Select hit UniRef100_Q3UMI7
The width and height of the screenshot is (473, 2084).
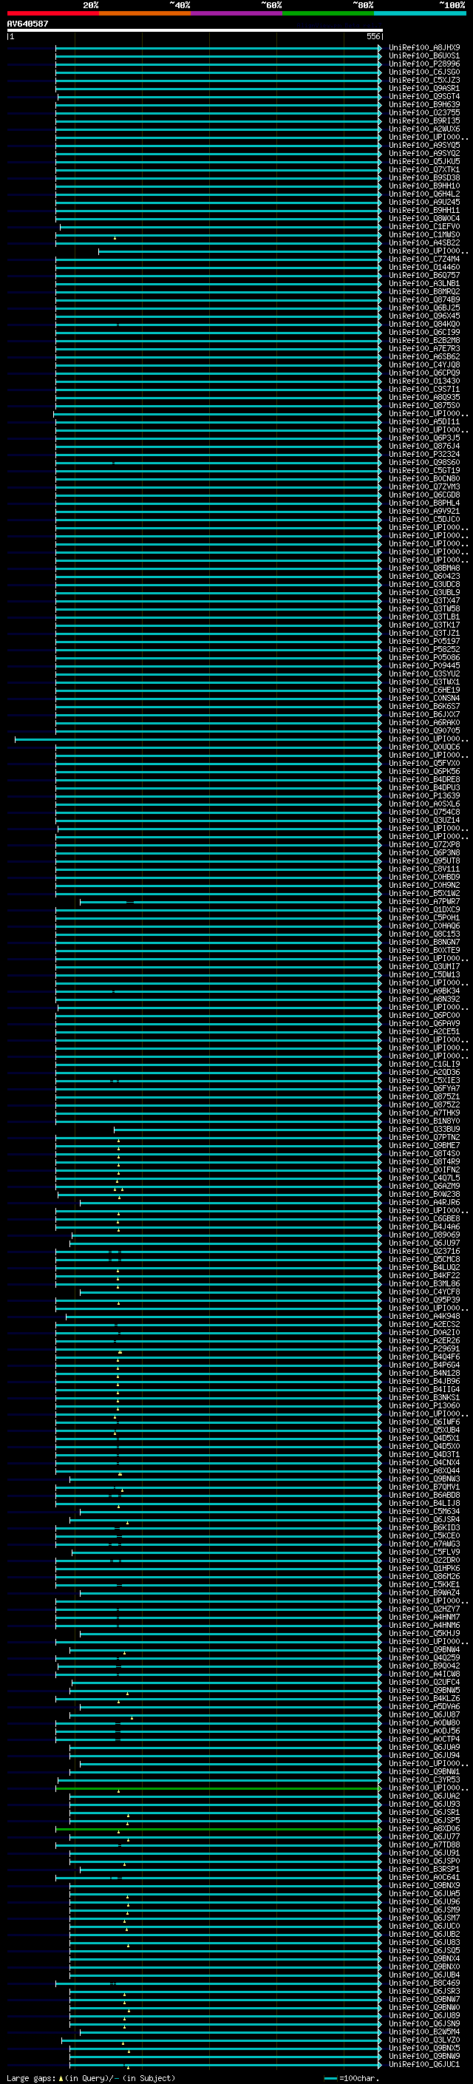424,966
